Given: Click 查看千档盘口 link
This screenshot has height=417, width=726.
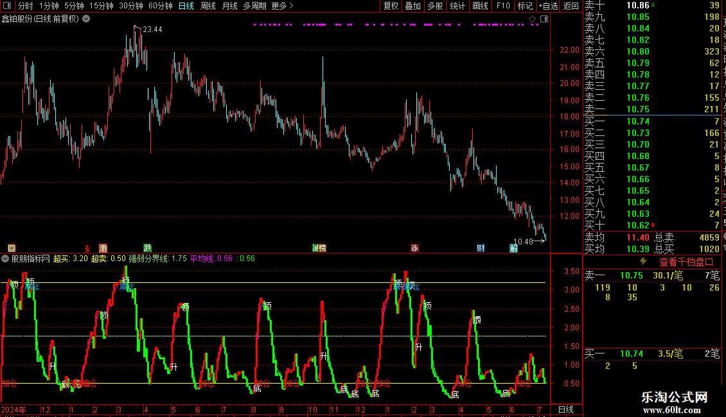Looking at the screenshot, I should pos(686,262).
